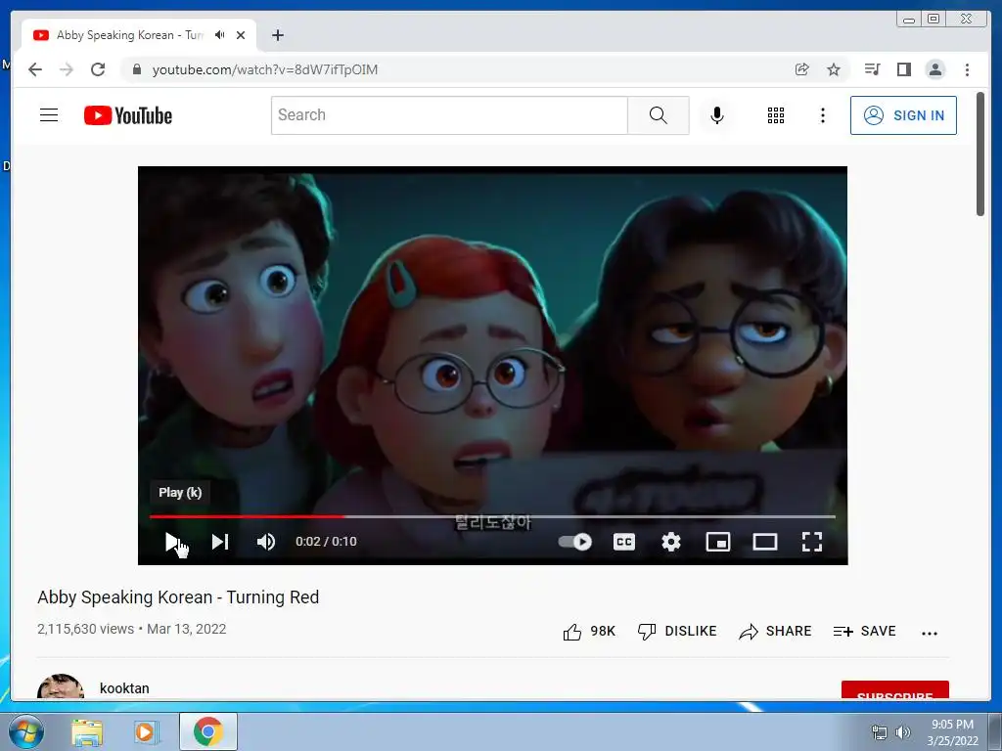The height and width of the screenshot is (751, 1002).
Task: Search with your voice microphone
Action: pyautogui.click(x=717, y=115)
